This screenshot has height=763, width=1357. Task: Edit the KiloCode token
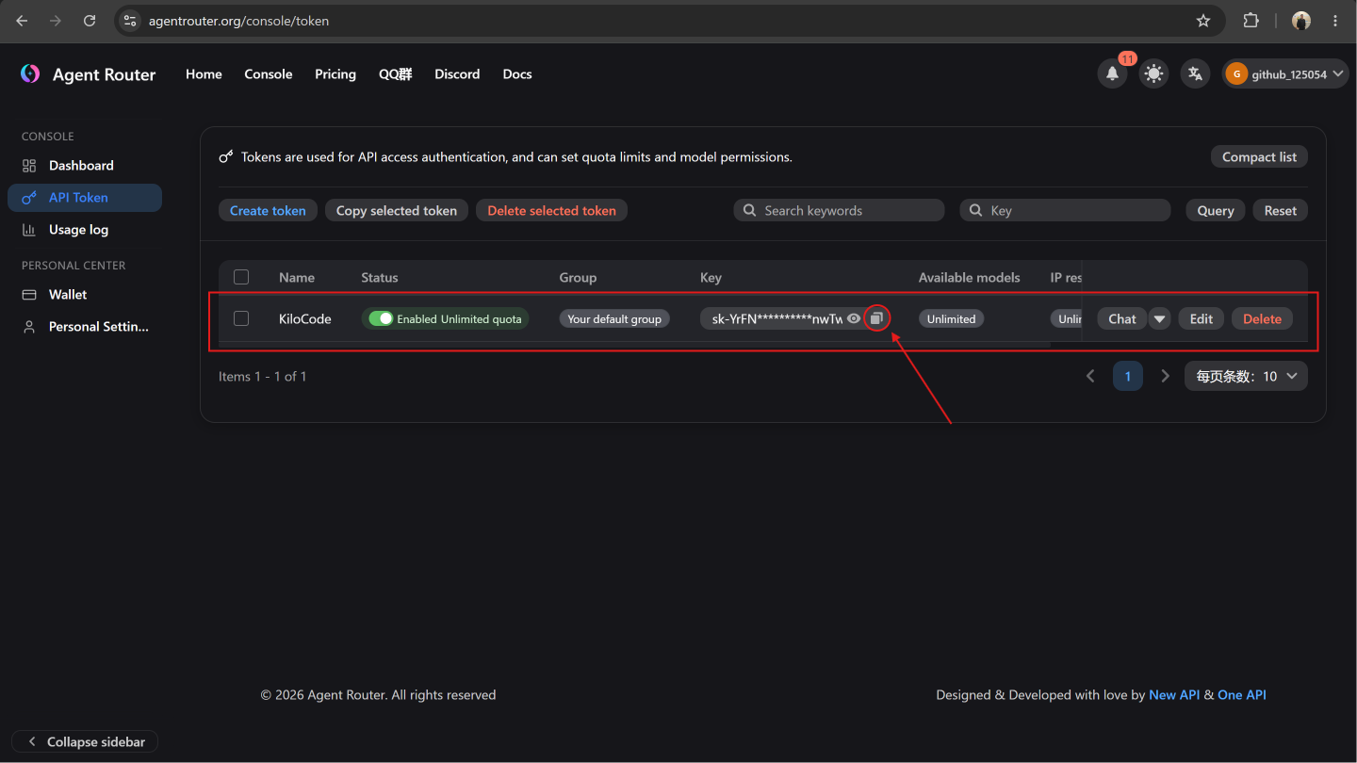(x=1202, y=319)
